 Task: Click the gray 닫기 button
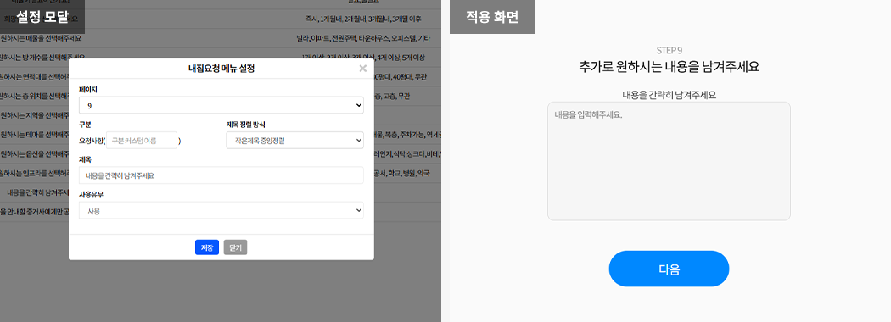(235, 247)
